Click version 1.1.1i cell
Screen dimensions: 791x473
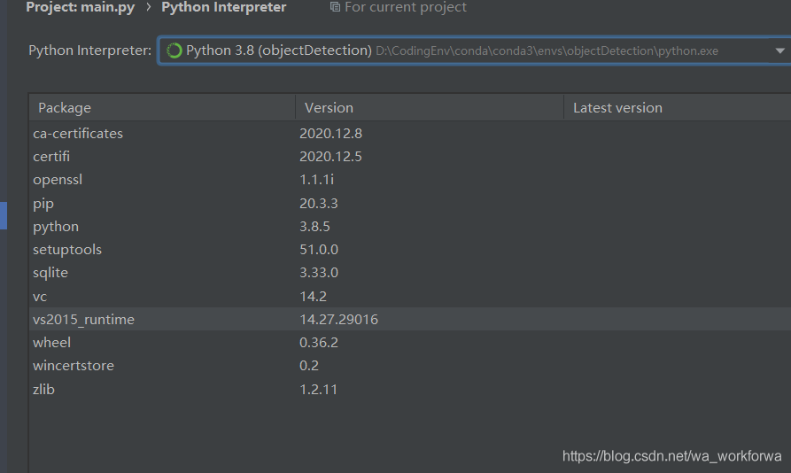click(316, 180)
